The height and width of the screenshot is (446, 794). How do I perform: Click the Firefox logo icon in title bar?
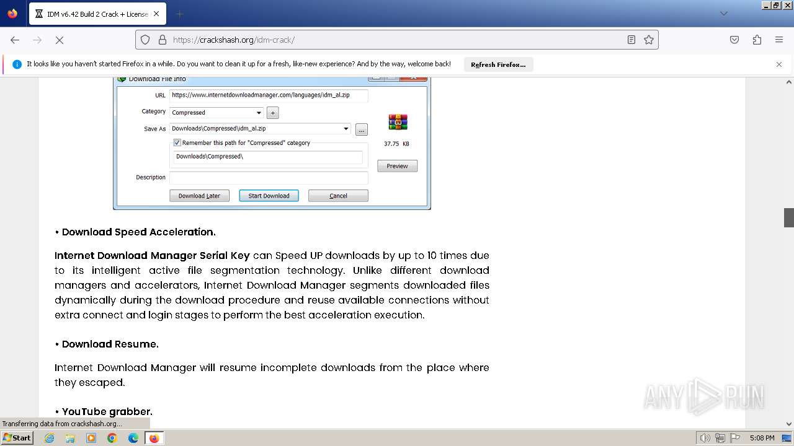[12, 13]
